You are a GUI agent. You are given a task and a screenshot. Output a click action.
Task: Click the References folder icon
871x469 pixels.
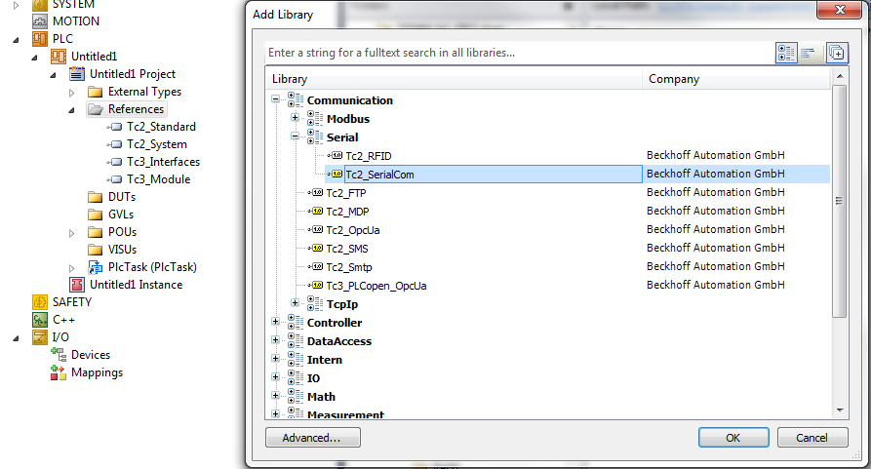point(96,109)
